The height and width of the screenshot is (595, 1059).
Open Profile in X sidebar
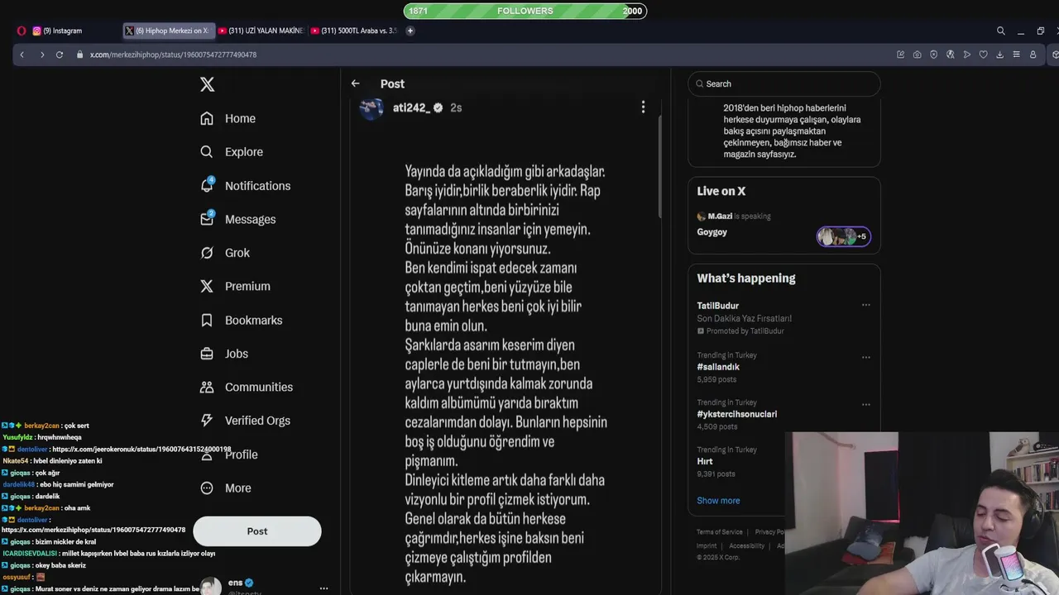click(229, 455)
